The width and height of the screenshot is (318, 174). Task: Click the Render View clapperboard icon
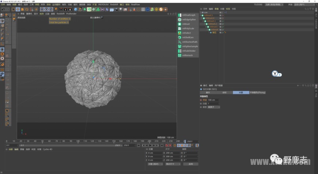pos(61,10)
